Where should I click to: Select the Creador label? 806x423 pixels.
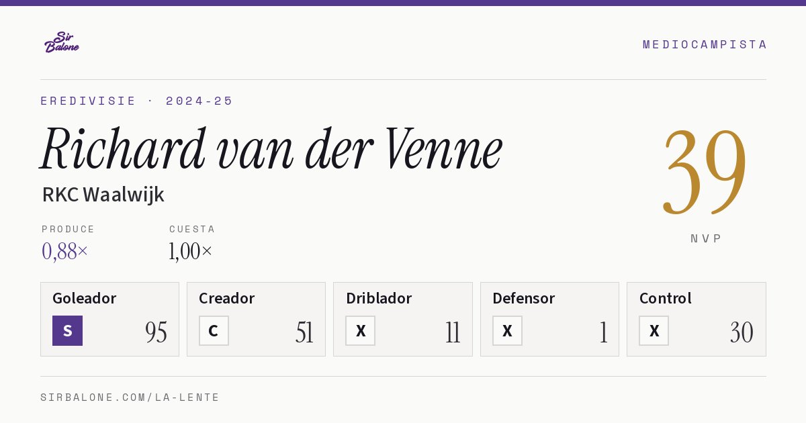point(226,298)
